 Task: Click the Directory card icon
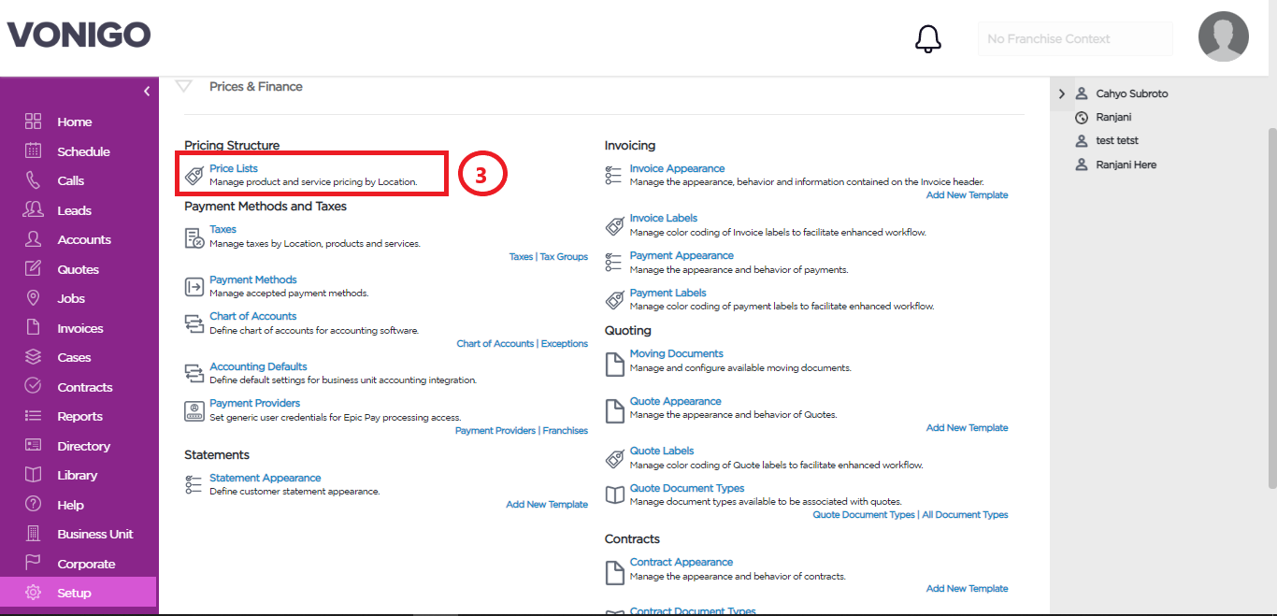point(34,445)
